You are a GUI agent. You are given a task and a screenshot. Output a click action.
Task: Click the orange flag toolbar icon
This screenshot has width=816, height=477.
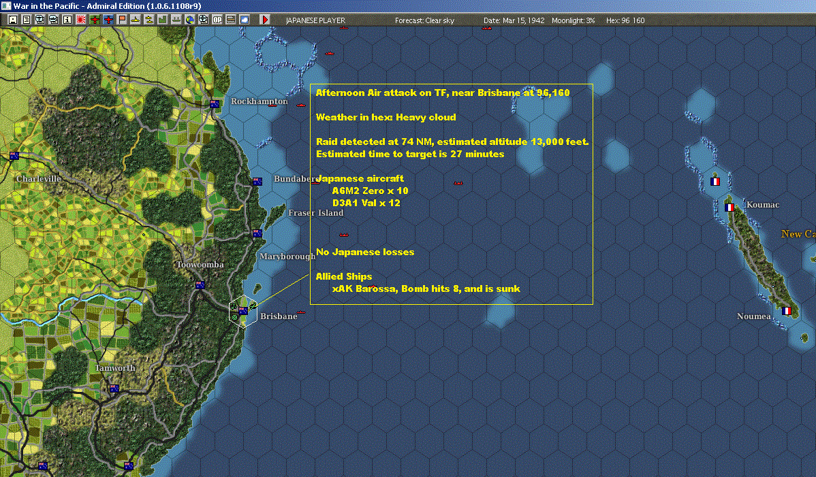tap(122, 20)
